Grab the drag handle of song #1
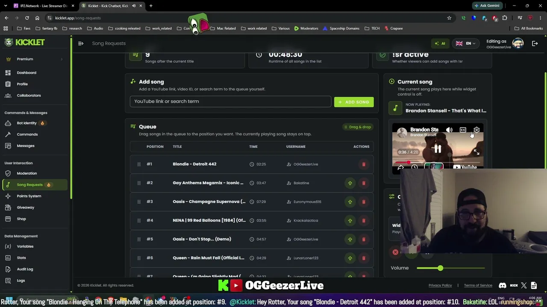 pyautogui.click(x=139, y=164)
